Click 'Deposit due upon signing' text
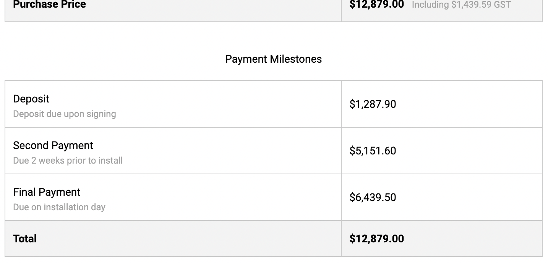Screen dimensions: 548x263 [x=65, y=114]
